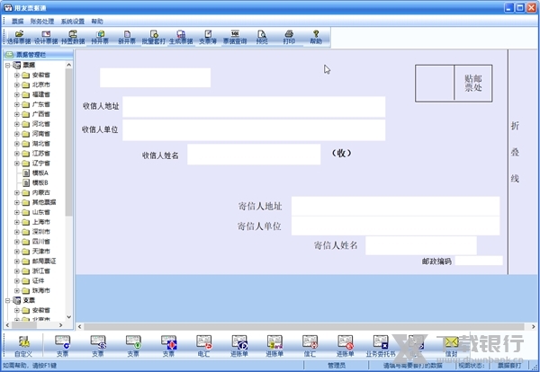Select the 其他票据 folder
This screenshot has width=540, height=372.
[44, 202]
